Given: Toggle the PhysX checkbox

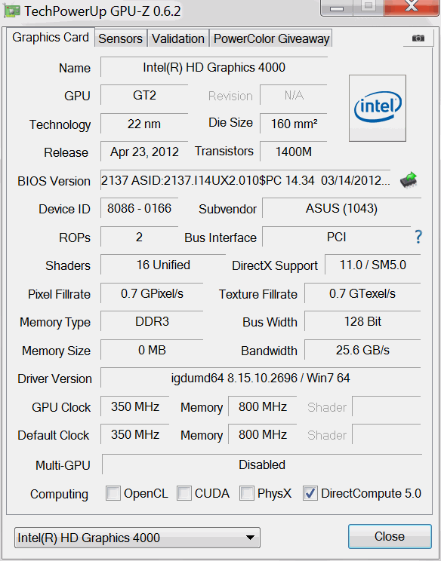Looking at the screenshot, I should (x=247, y=493).
